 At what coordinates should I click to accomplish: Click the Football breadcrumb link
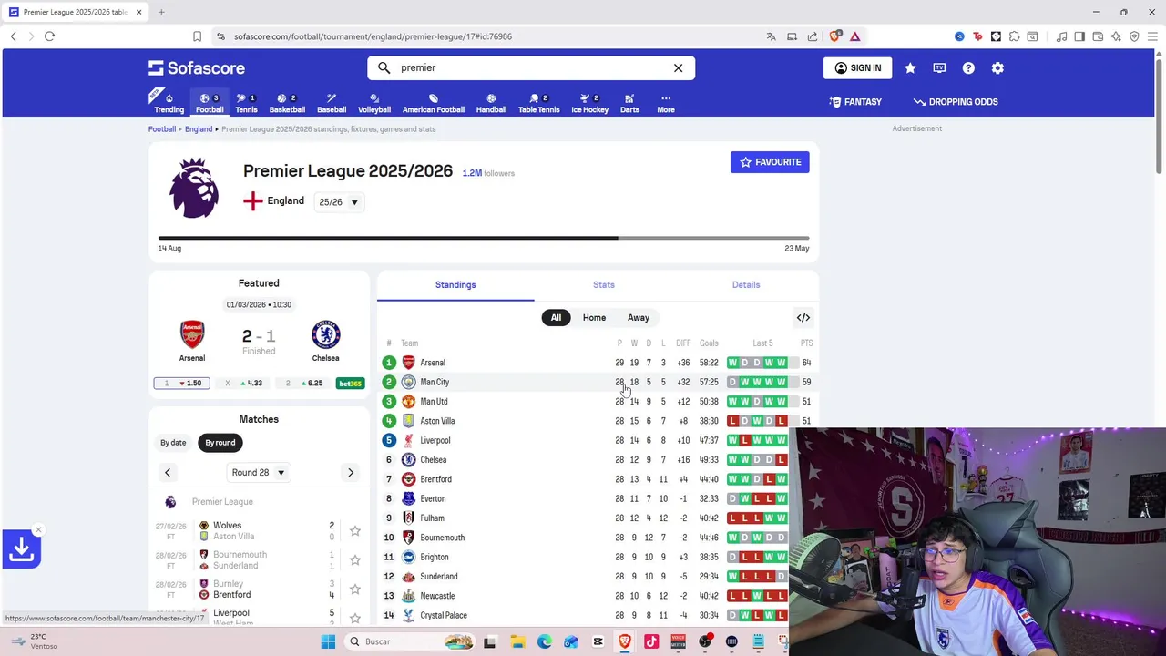click(162, 129)
